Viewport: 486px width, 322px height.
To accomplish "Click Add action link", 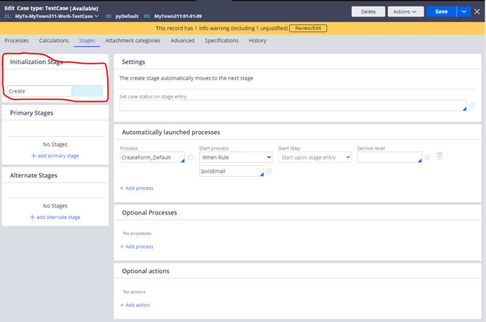I will pyautogui.click(x=135, y=305).
